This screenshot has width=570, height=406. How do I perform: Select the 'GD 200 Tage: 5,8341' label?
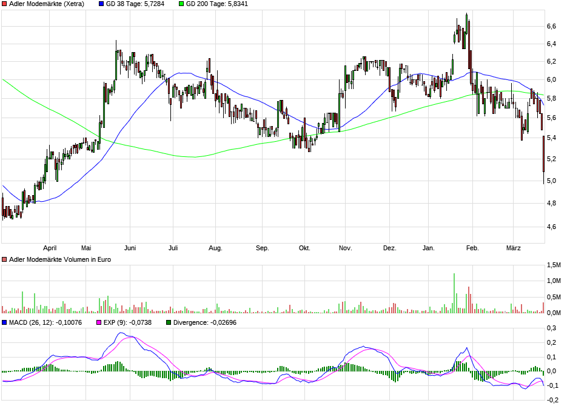pos(217,4)
